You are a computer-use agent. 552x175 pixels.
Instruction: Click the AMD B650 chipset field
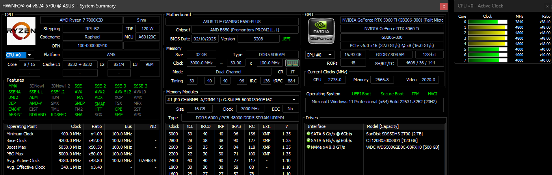coord(245,30)
